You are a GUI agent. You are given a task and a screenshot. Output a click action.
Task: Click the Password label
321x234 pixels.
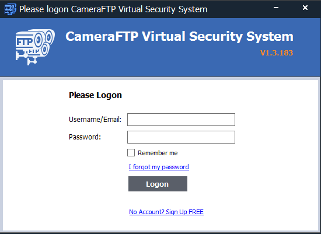pyautogui.click(x=85, y=137)
